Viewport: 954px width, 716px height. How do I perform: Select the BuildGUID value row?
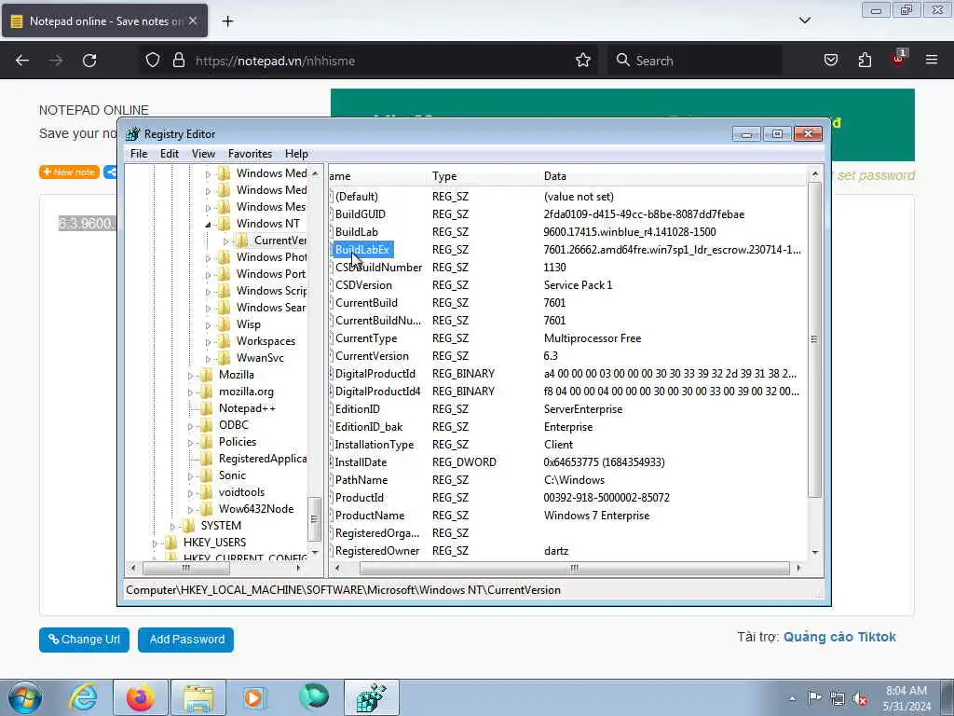point(361,214)
